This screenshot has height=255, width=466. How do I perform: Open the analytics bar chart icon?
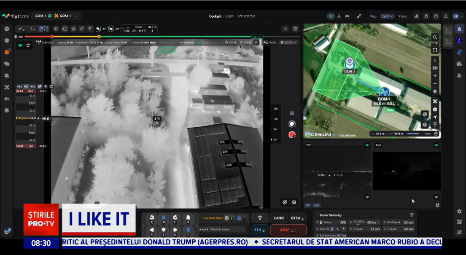click(416, 16)
